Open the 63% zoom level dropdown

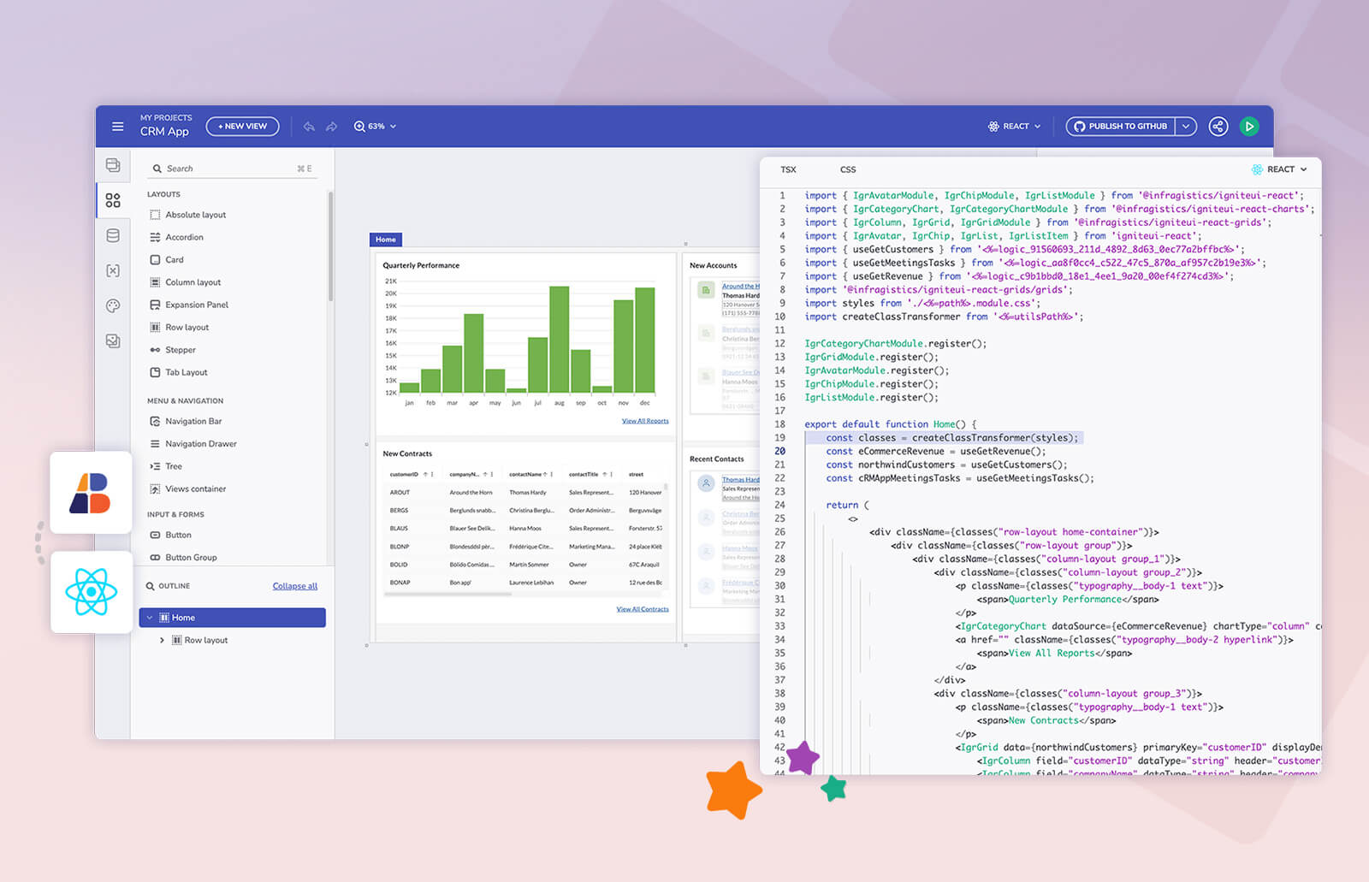[375, 126]
